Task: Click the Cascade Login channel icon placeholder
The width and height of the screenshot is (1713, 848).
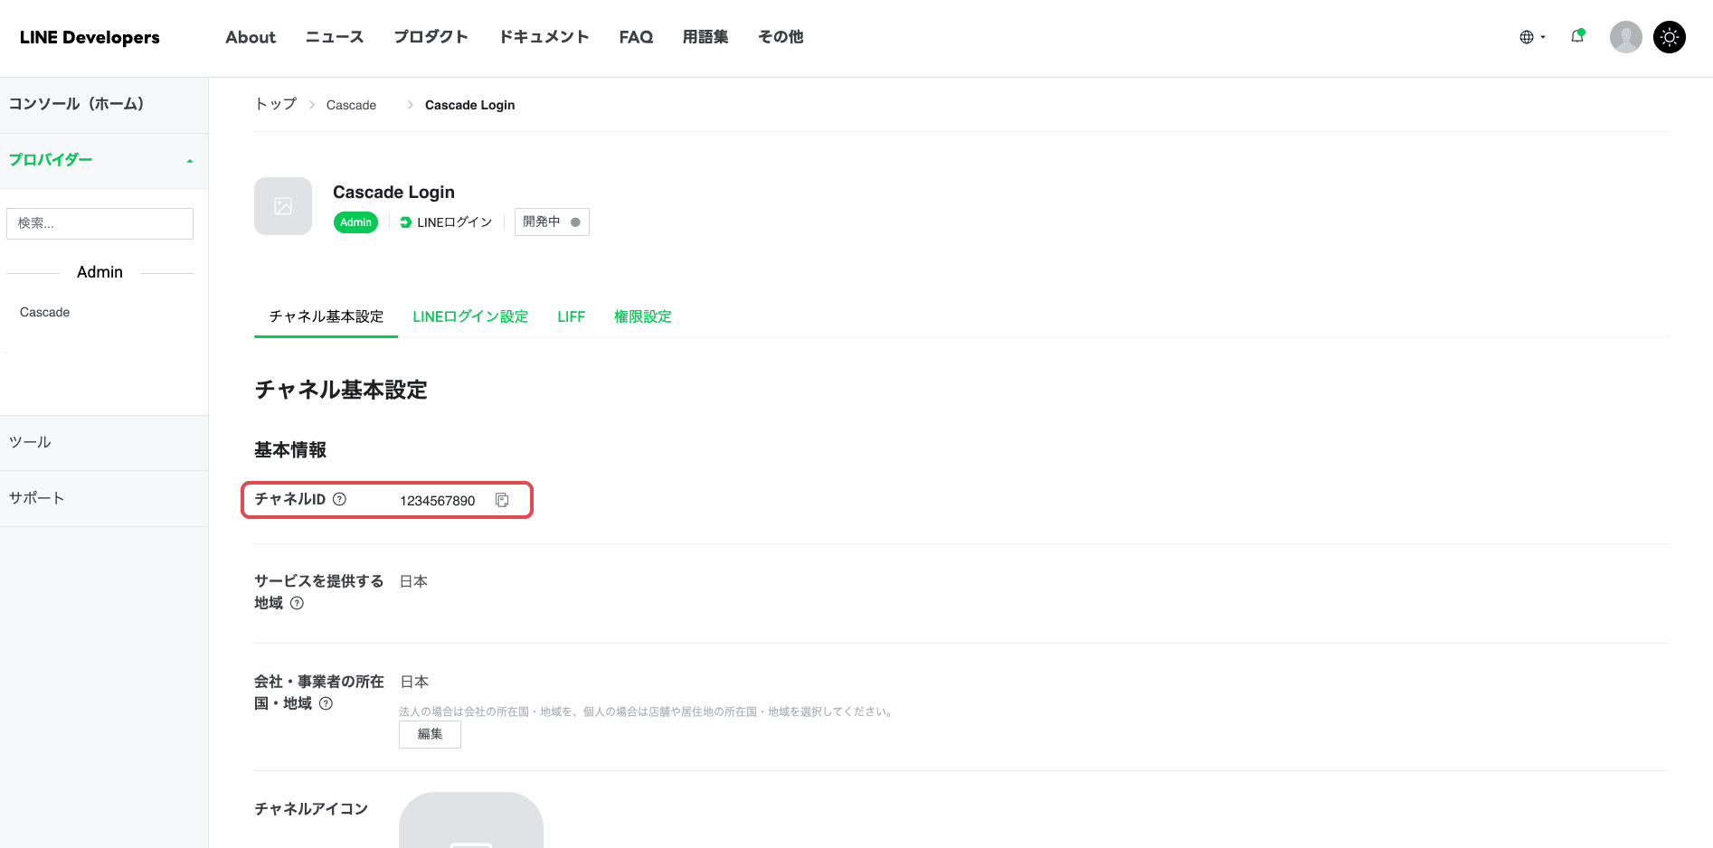Action: (x=283, y=206)
